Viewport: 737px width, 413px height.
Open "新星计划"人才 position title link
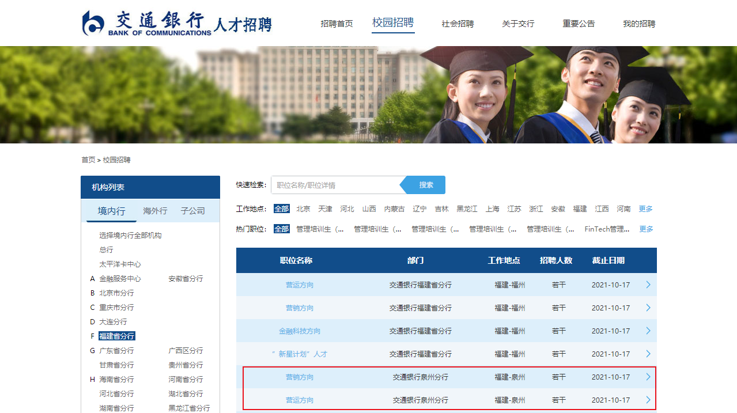[300, 354]
